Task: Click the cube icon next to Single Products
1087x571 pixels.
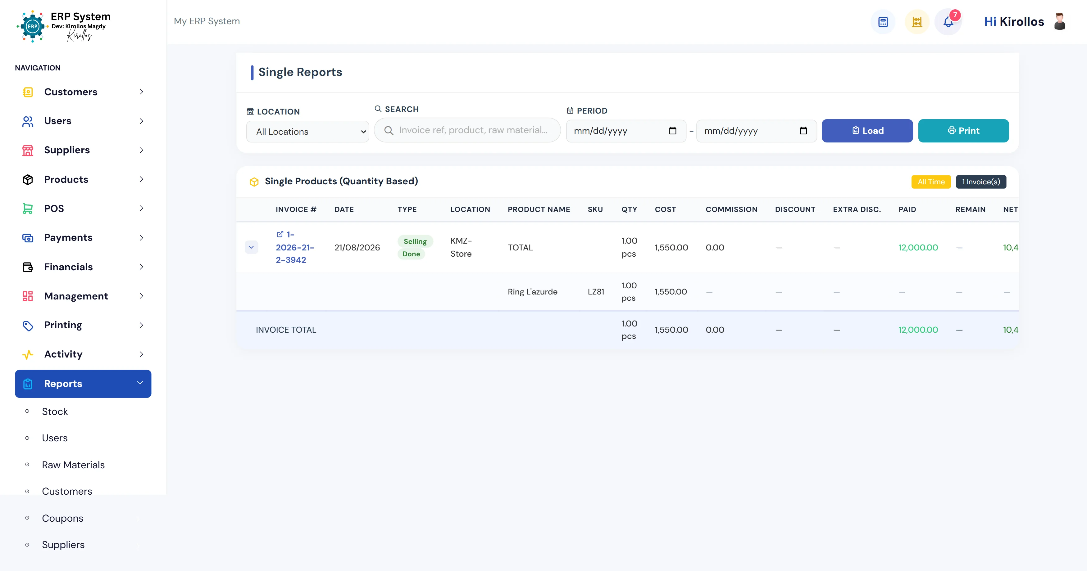Action: 254,182
